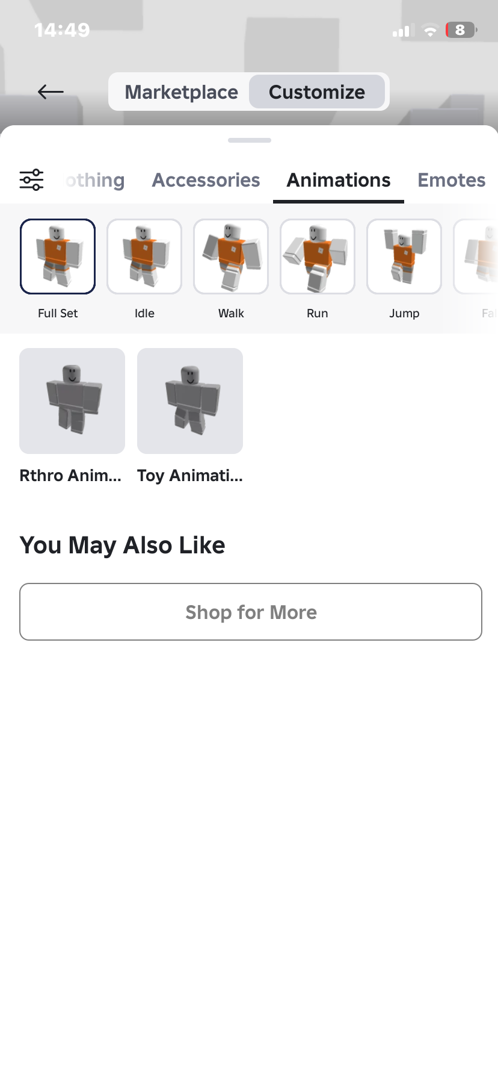
Task: Open the Accessories tab
Action: click(206, 180)
